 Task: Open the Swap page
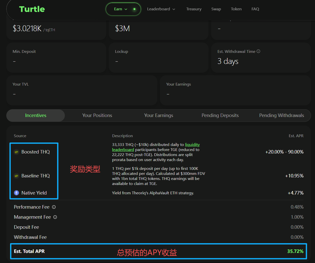(216, 9)
